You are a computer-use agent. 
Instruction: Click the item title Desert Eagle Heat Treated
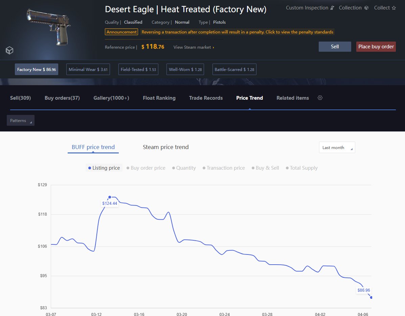(185, 9)
